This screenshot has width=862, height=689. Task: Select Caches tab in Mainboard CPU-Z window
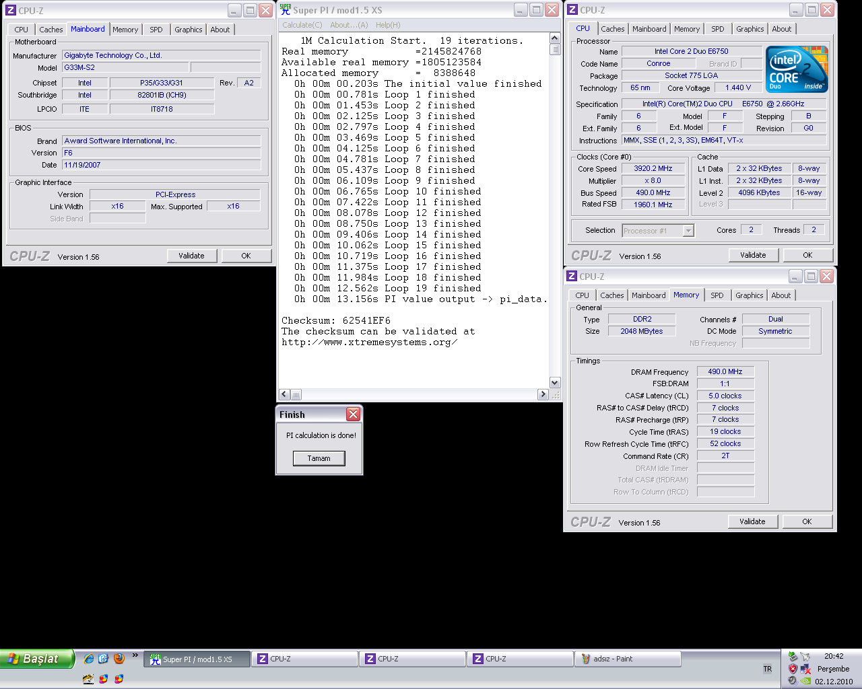point(51,30)
